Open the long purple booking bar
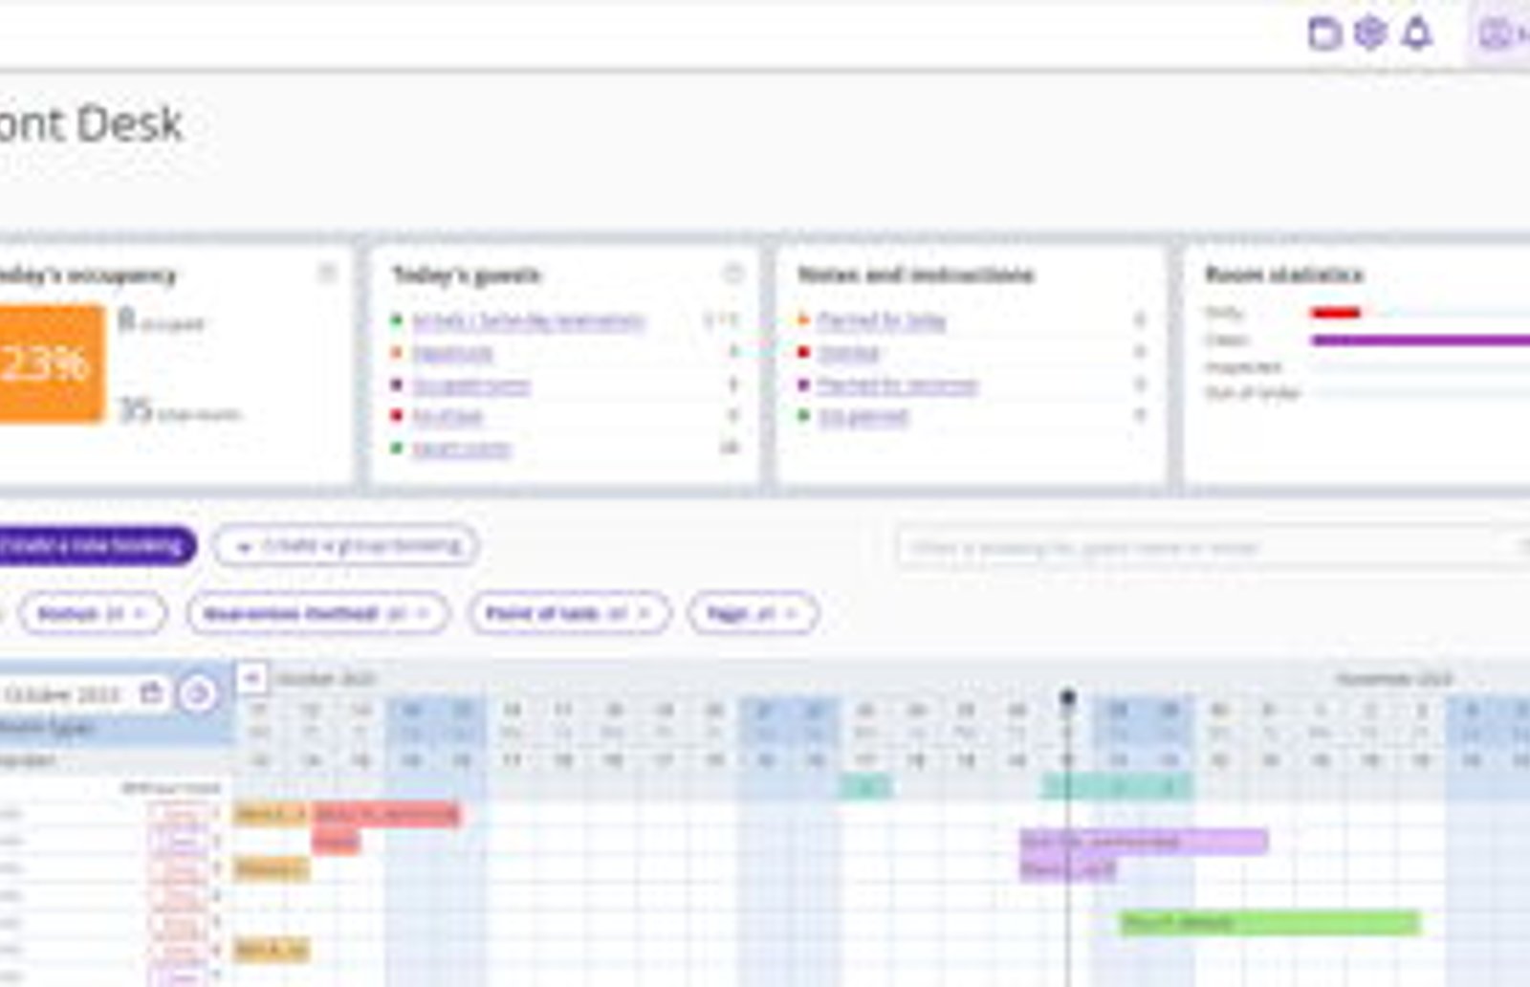 click(1144, 842)
